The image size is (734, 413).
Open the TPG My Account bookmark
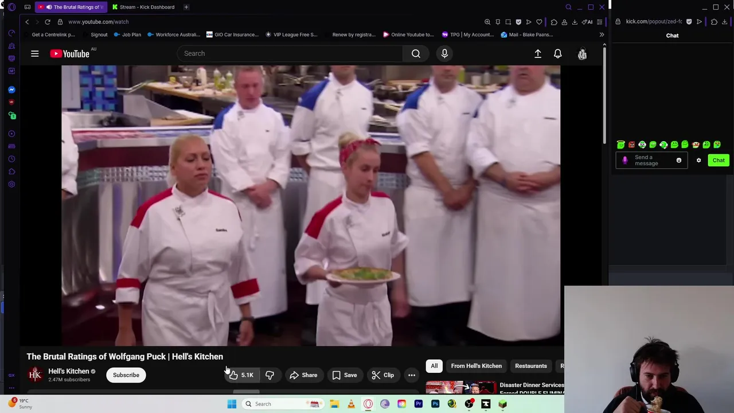[468, 34]
